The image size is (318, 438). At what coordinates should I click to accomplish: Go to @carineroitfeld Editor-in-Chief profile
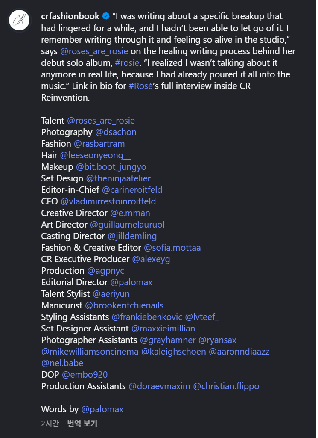tap(132, 190)
